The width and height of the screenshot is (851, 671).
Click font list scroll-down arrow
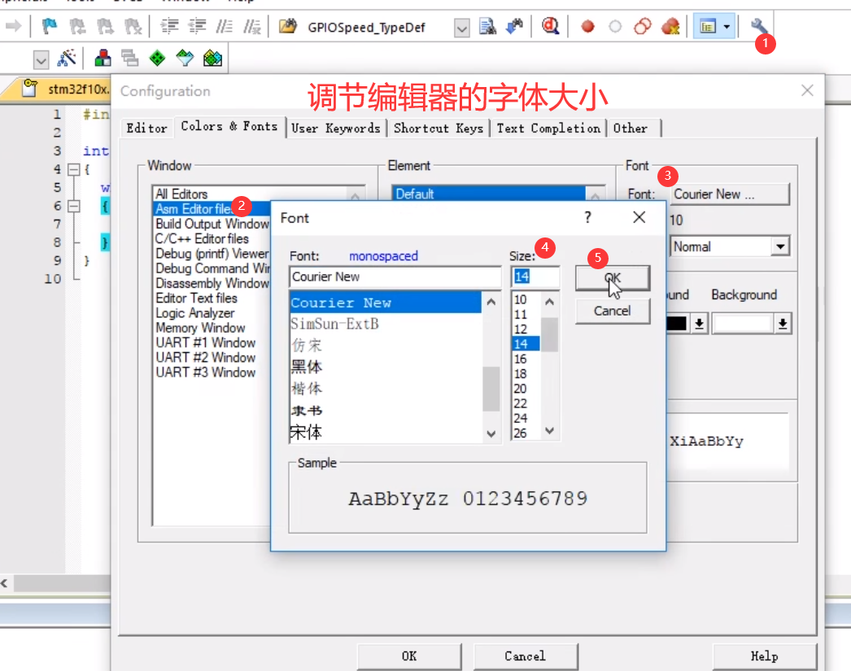[x=491, y=434]
